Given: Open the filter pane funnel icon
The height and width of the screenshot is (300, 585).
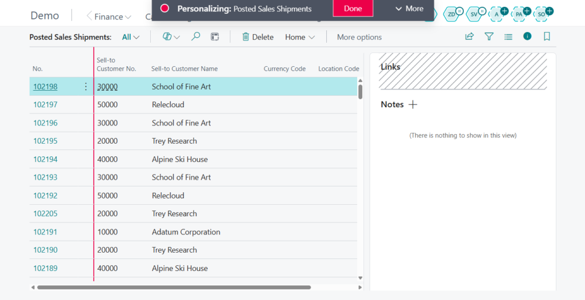Looking at the screenshot, I should pos(489,37).
